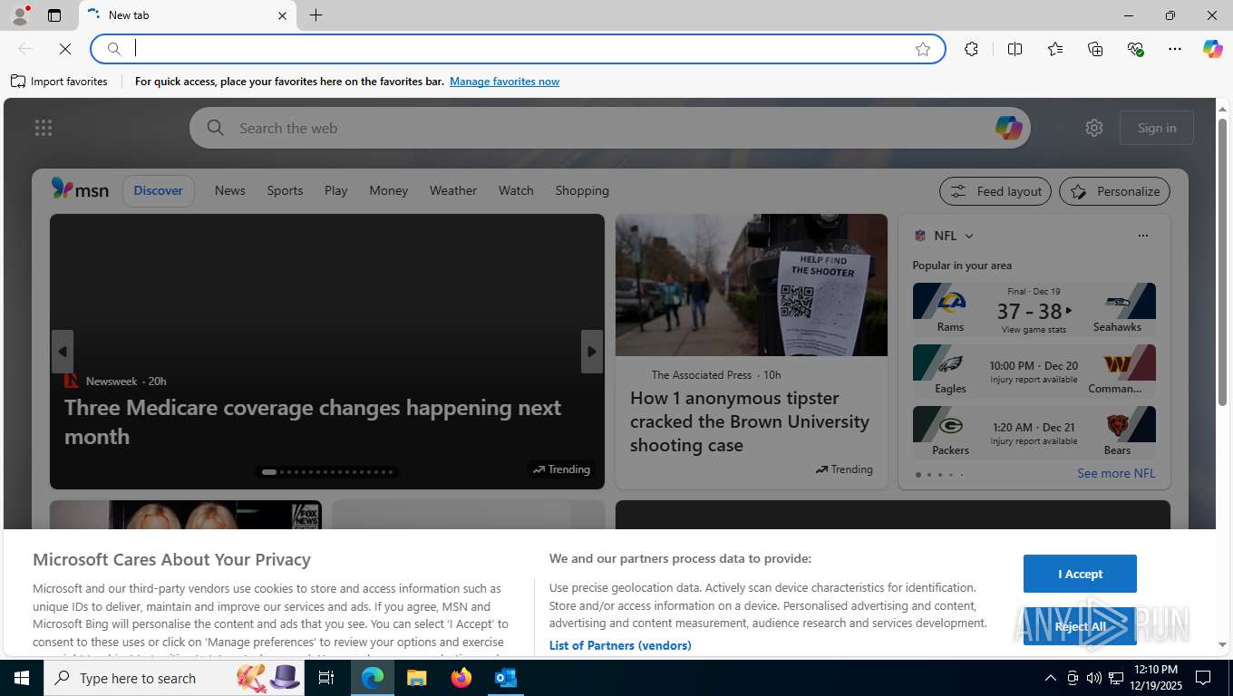Open the Weather tab

(x=453, y=190)
